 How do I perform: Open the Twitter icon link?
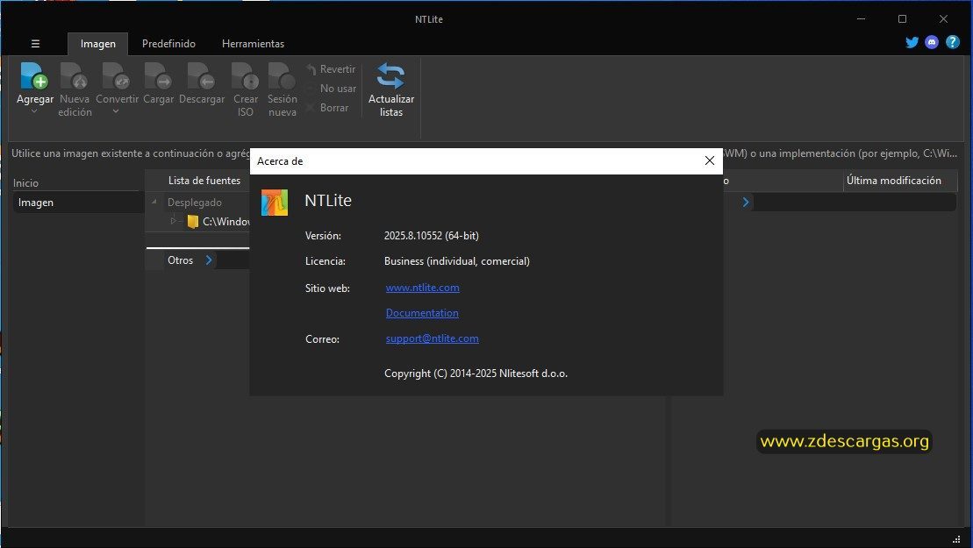click(912, 42)
